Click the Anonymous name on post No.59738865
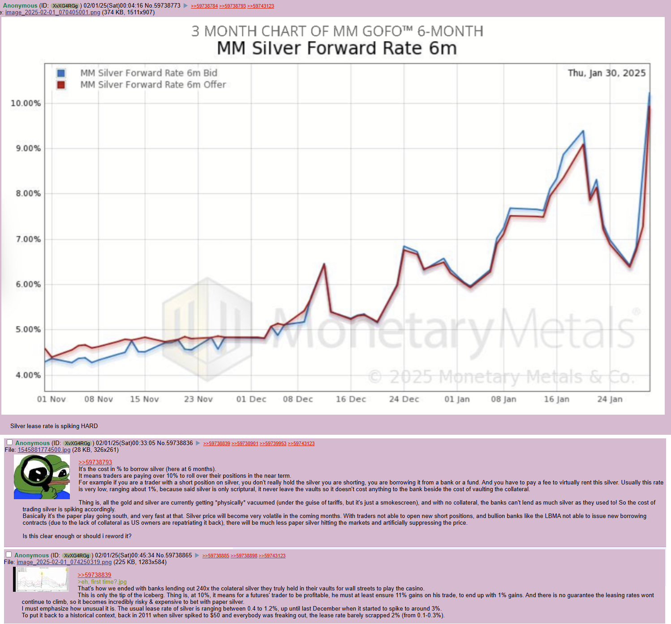 [x=32, y=556]
